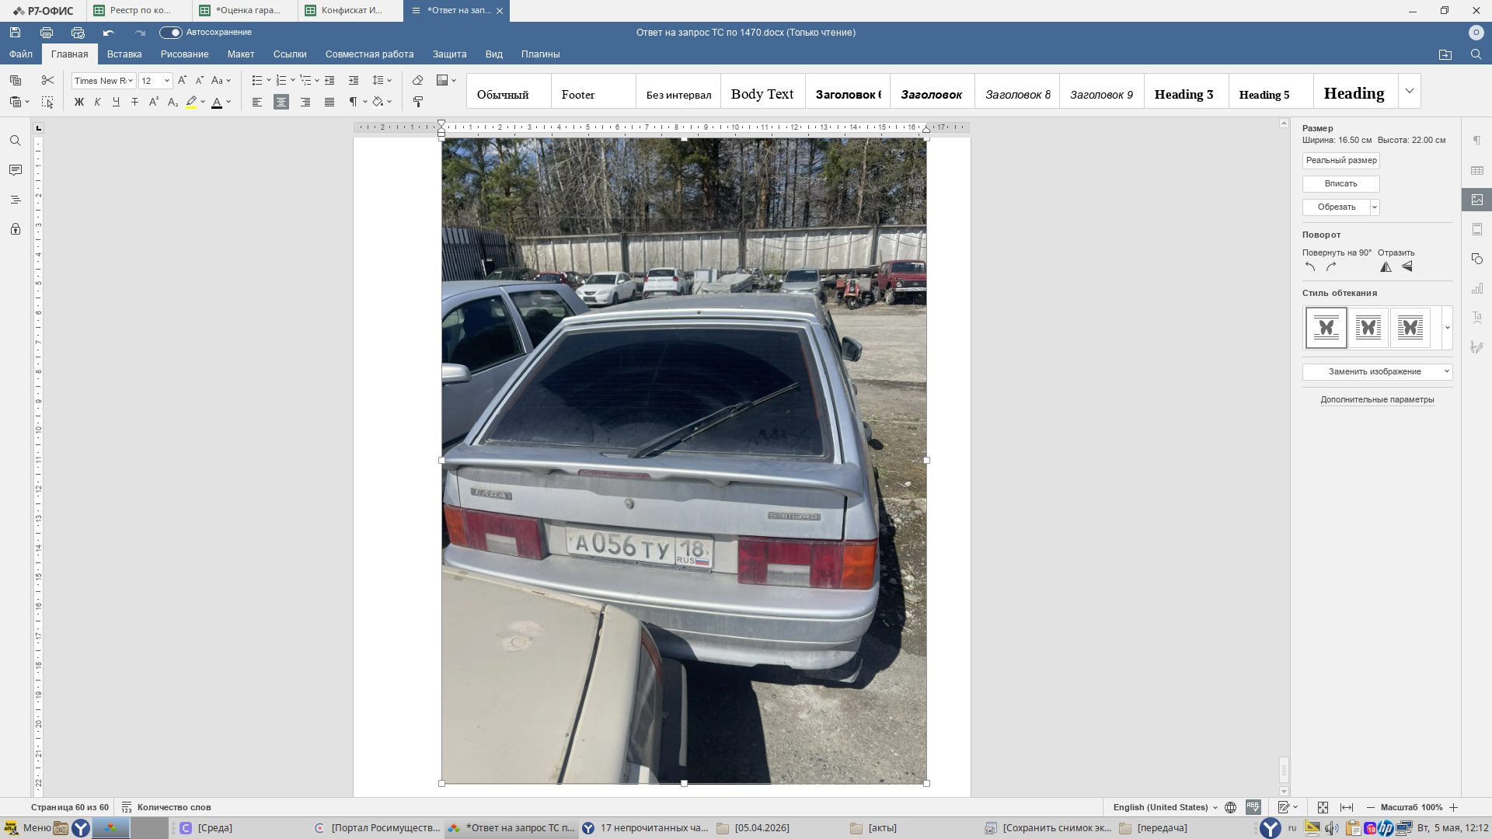
Task: Open Table settings in right sidebar
Action: click(x=1477, y=170)
